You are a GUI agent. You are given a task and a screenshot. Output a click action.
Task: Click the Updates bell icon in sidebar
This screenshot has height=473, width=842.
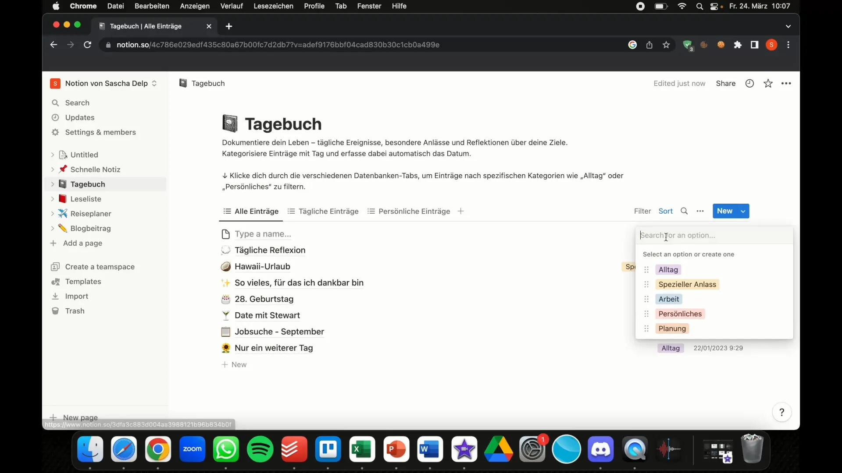point(57,117)
